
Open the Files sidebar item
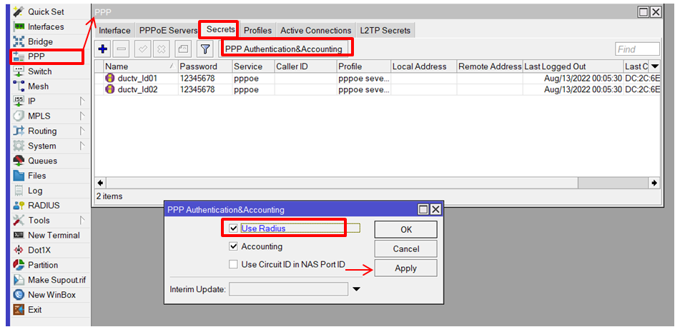tap(36, 176)
